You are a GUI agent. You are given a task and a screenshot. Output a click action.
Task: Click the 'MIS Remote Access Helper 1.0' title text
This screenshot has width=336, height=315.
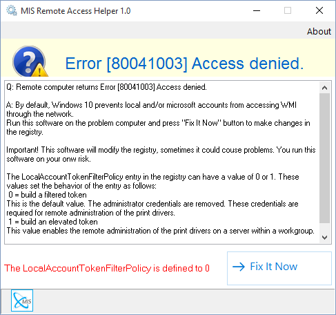click(x=75, y=11)
